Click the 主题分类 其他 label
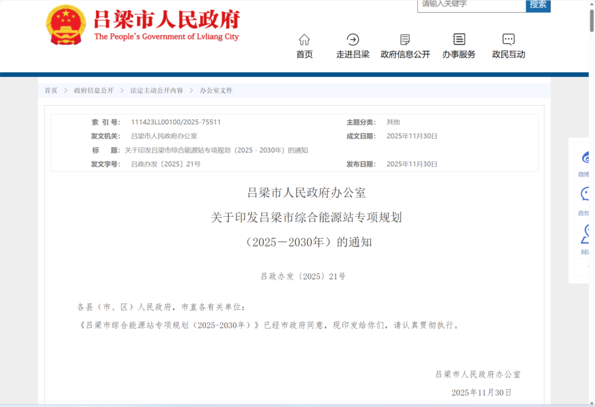Viewport: 595px width, 407px height. click(x=393, y=122)
